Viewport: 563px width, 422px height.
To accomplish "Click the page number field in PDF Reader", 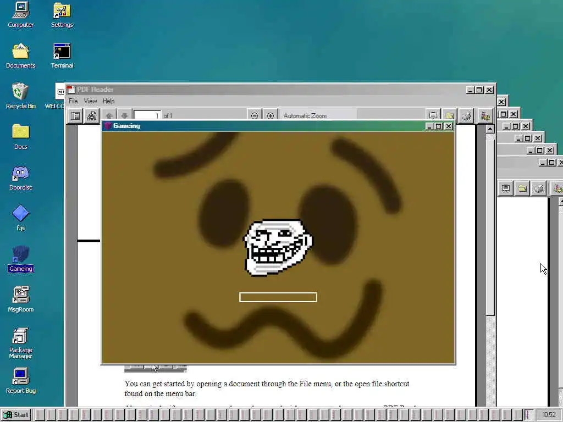I will 147,115.
